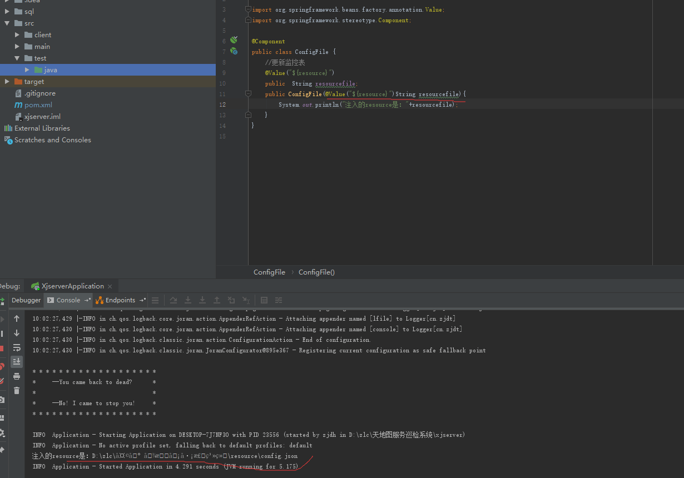Switch to the Debugger tab

click(x=26, y=300)
